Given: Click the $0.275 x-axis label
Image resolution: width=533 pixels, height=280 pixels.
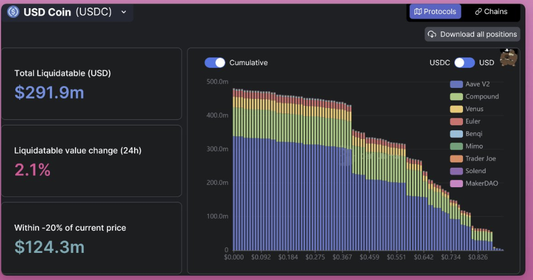Looking at the screenshot, I should tap(315, 257).
